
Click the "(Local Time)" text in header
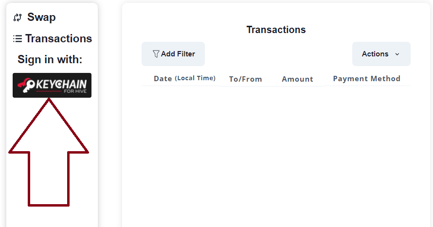click(x=195, y=78)
